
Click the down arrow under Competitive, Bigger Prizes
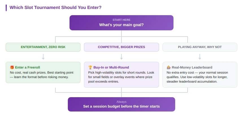[x=121, y=57]
